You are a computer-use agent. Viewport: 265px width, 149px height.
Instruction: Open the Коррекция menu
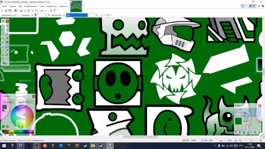51,6
